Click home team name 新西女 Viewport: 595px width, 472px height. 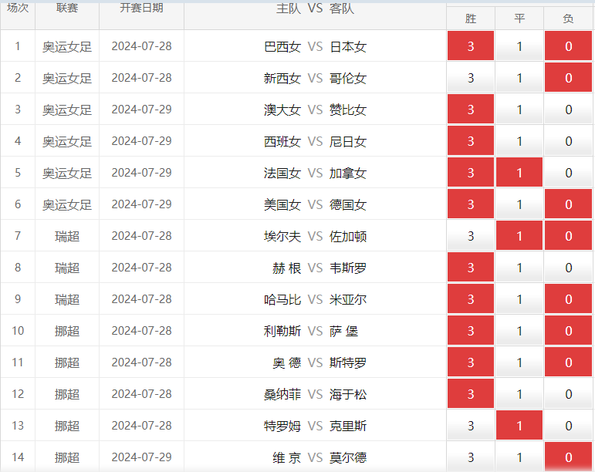[x=282, y=78]
